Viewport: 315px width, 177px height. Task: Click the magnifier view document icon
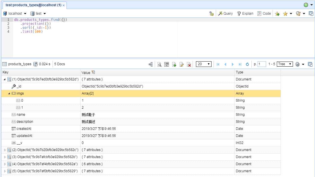tap(159, 64)
